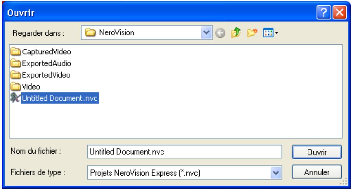
Task: Click the ExportedVideo folder icon
Action: [15, 75]
